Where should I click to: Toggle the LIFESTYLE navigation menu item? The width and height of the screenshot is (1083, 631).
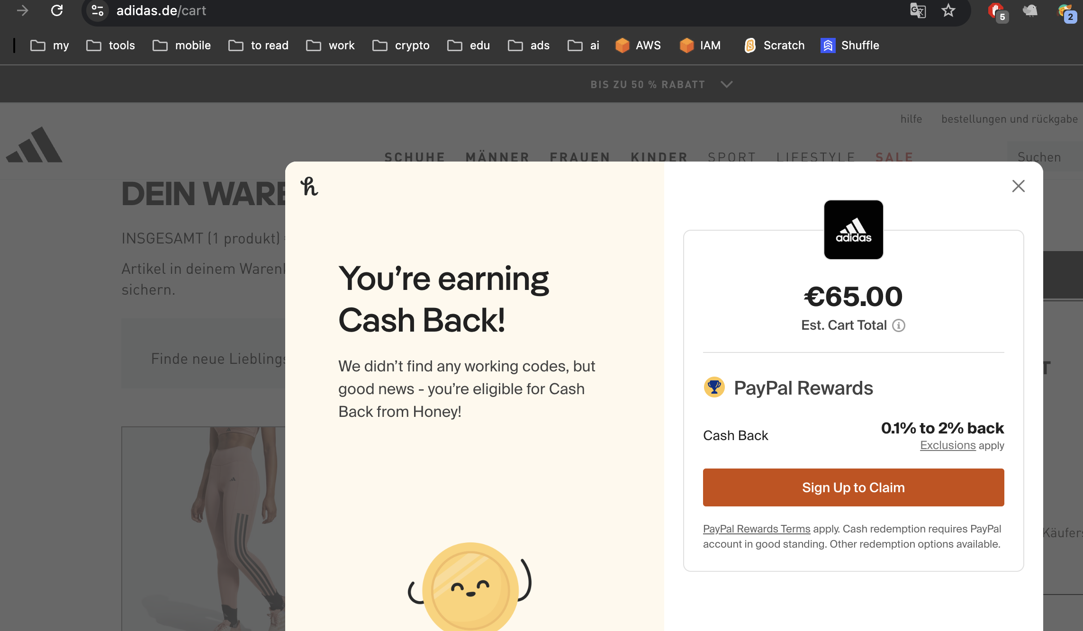816,156
